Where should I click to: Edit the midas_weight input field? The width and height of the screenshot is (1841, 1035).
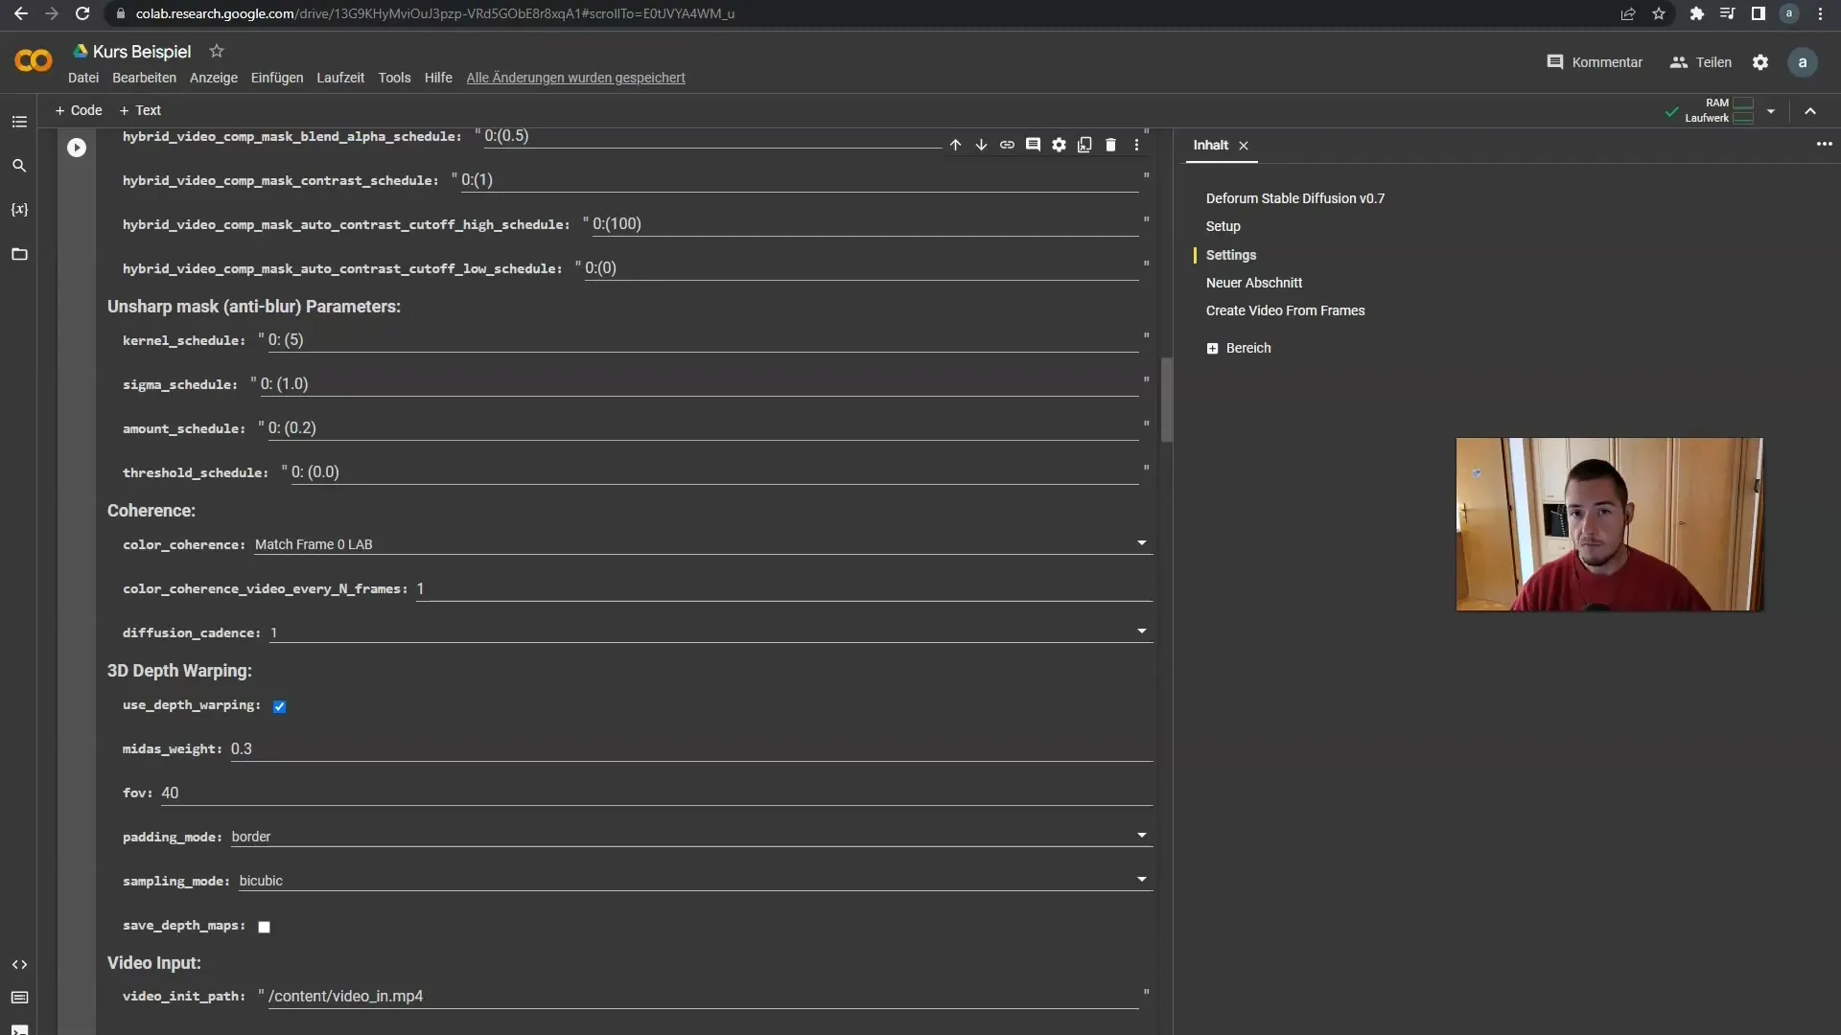[x=691, y=748]
